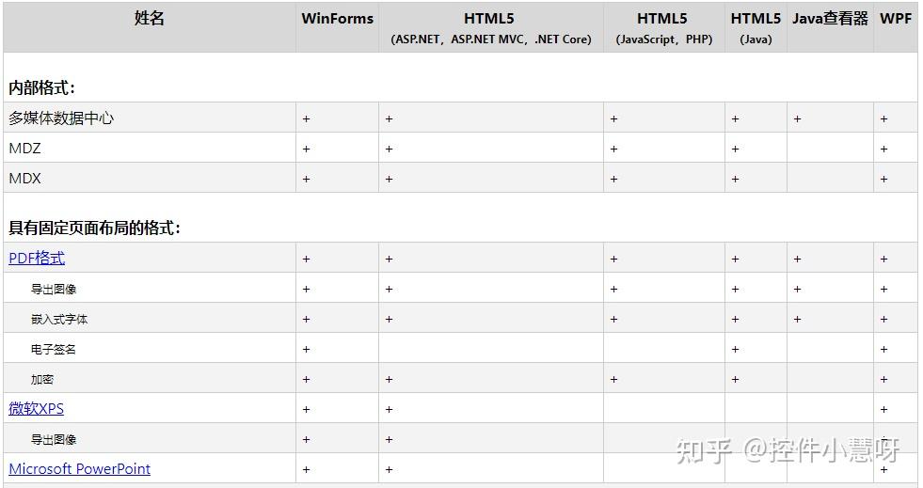
Task: Click the WinForms plus mark in 电子签名 row
Action: point(306,350)
